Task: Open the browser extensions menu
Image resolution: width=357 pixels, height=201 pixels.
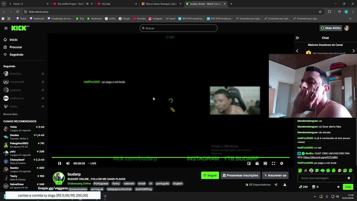Action: [x=329, y=12]
